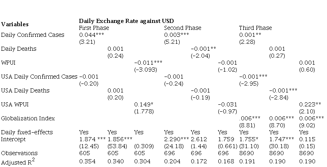Click the 2.290*** intercept value
Viewport: 327px width, 167px height.
(x=176, y=139)
